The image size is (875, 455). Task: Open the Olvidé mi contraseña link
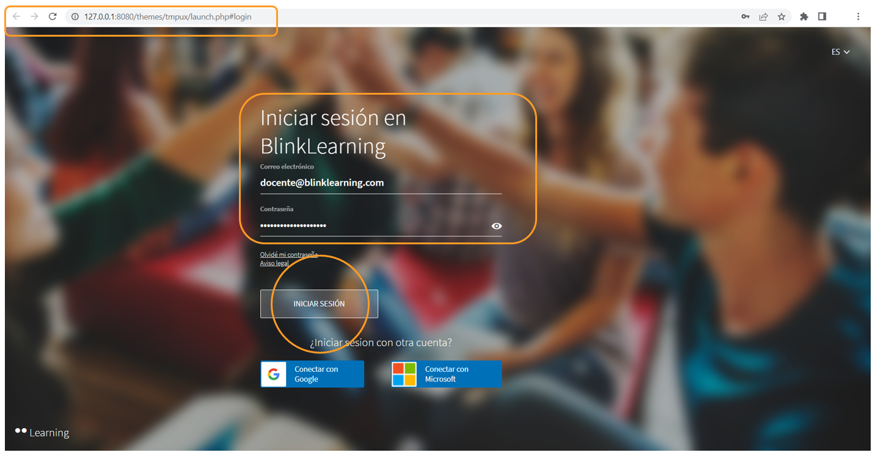pos(288,254)
